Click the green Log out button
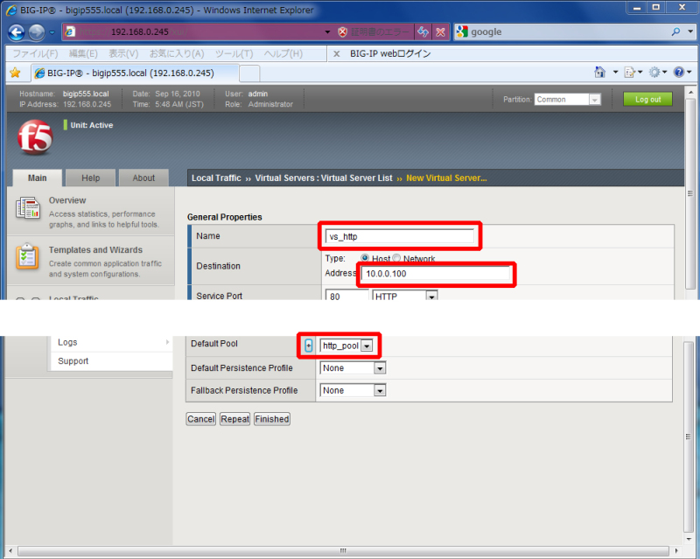The height and width of the screenshot is (559, 700). click(x=647, y=100)
